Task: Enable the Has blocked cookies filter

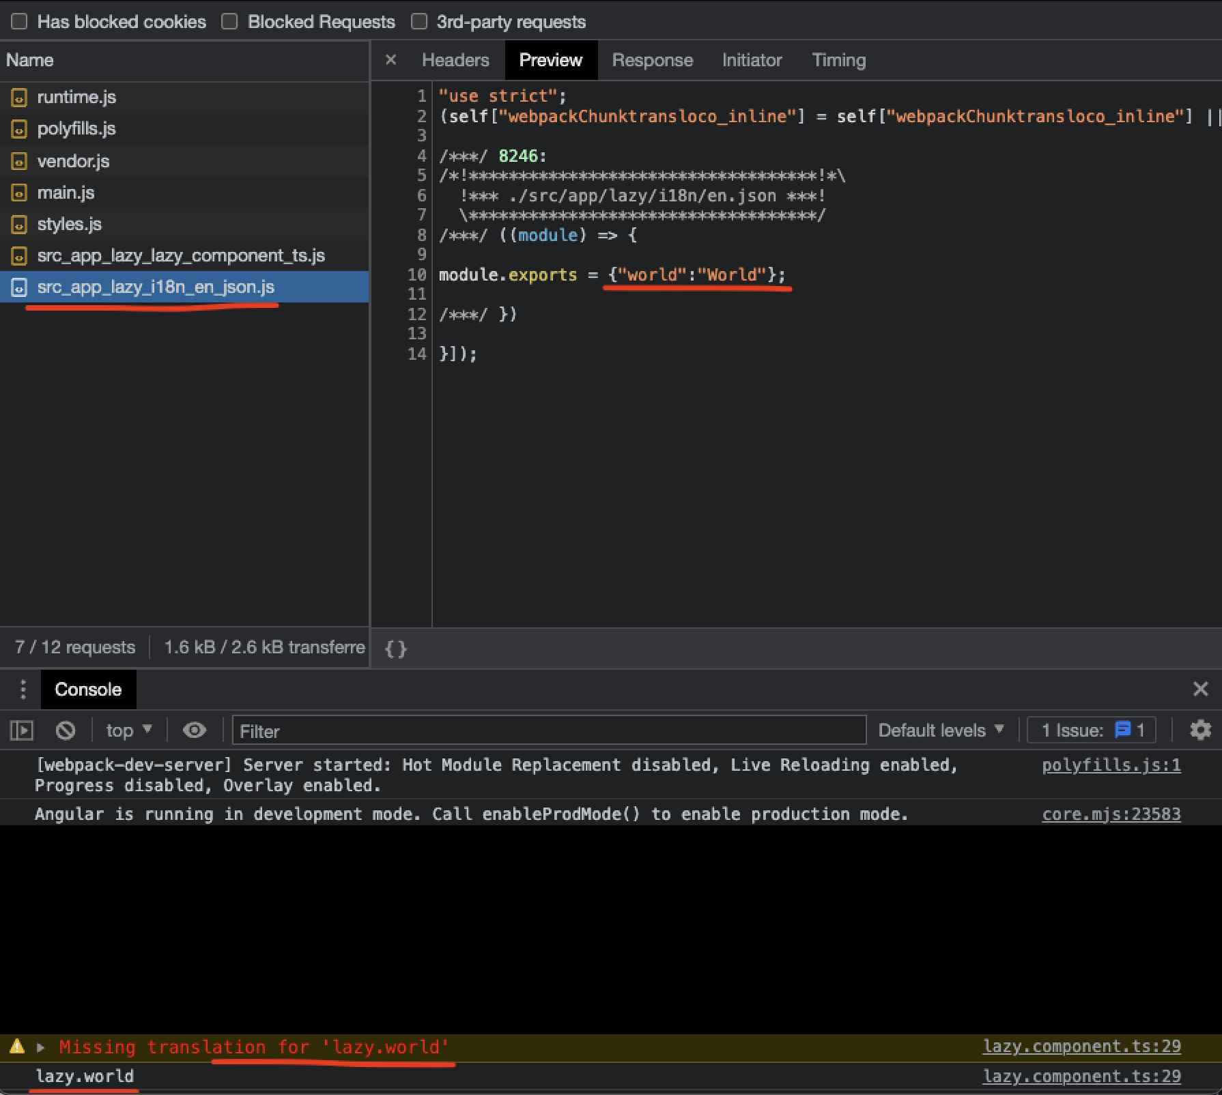Action: (x=18, y=21)
